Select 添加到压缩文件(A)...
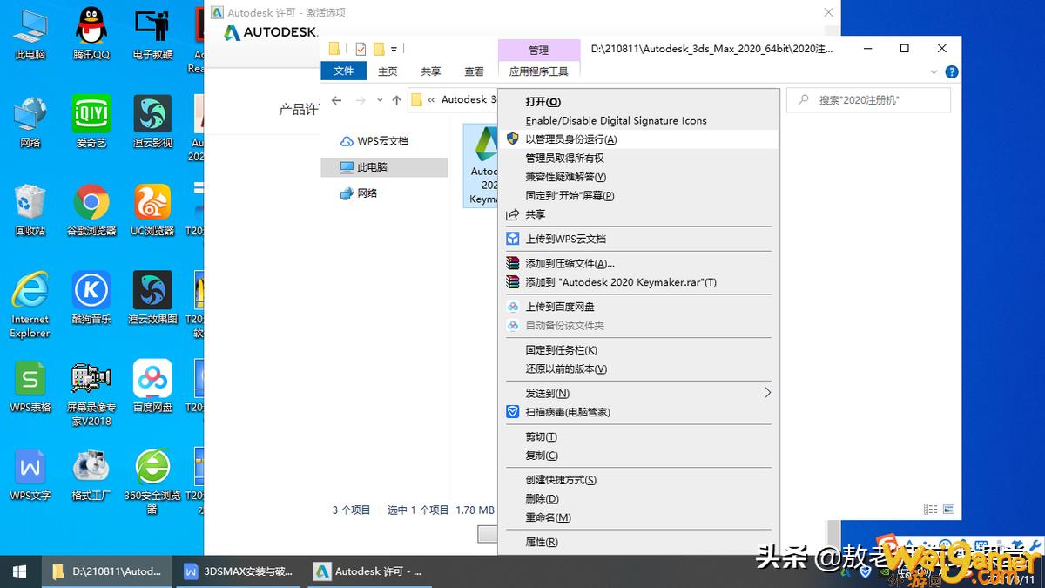The height and width of the screenshot is (588, 1045). click(638, 263)
